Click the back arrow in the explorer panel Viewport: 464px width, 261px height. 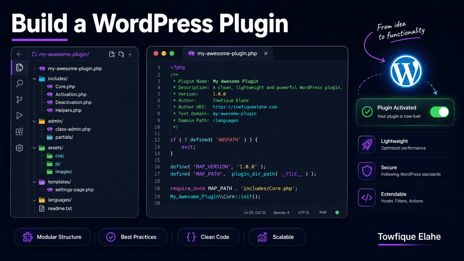pyautogui.click(x=19, y=54)
